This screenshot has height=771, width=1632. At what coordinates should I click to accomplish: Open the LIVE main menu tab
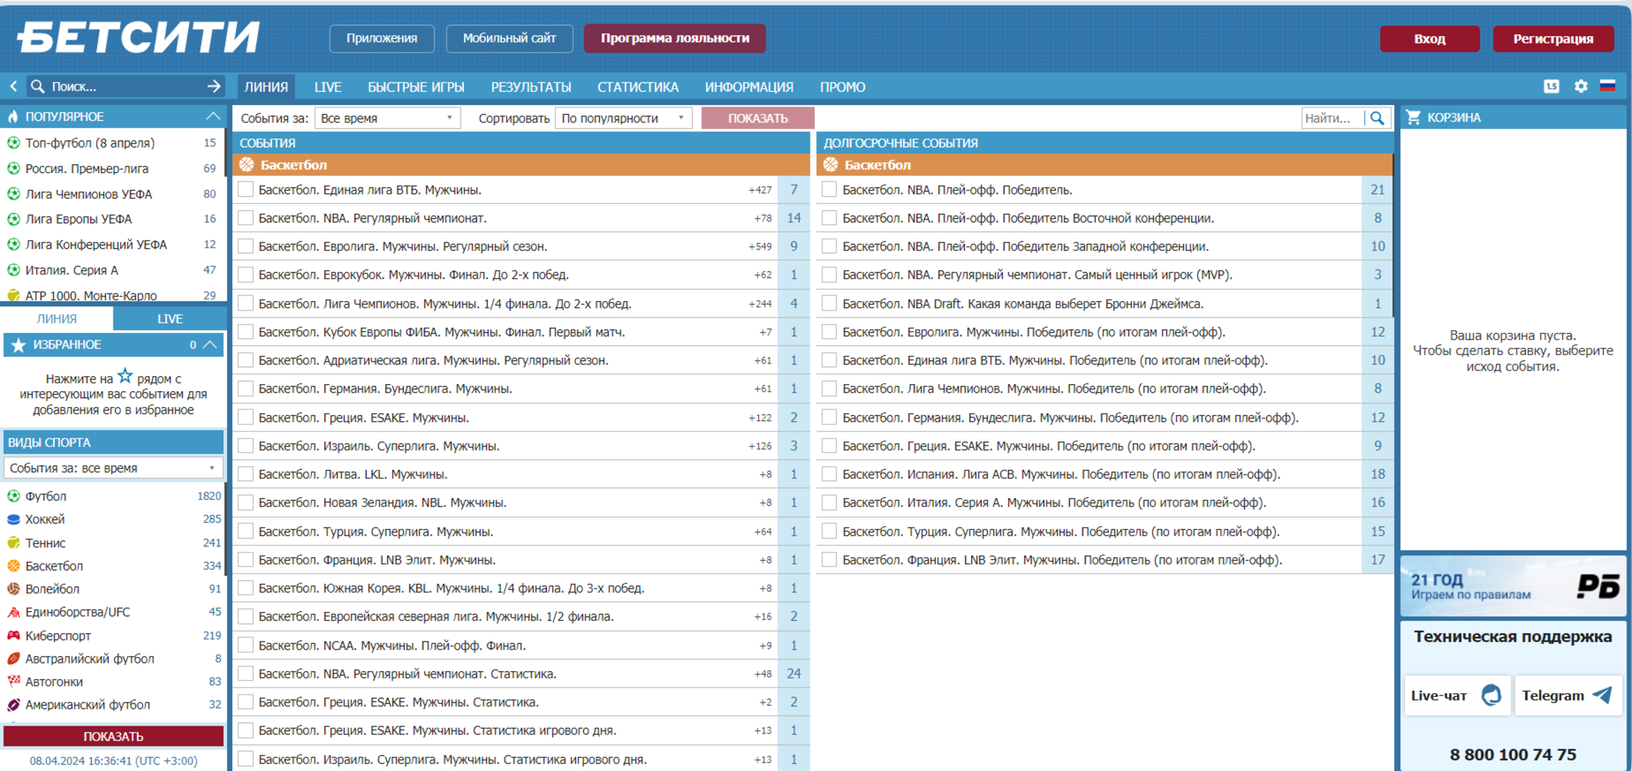pyautogui.click(x=328, y=87)
